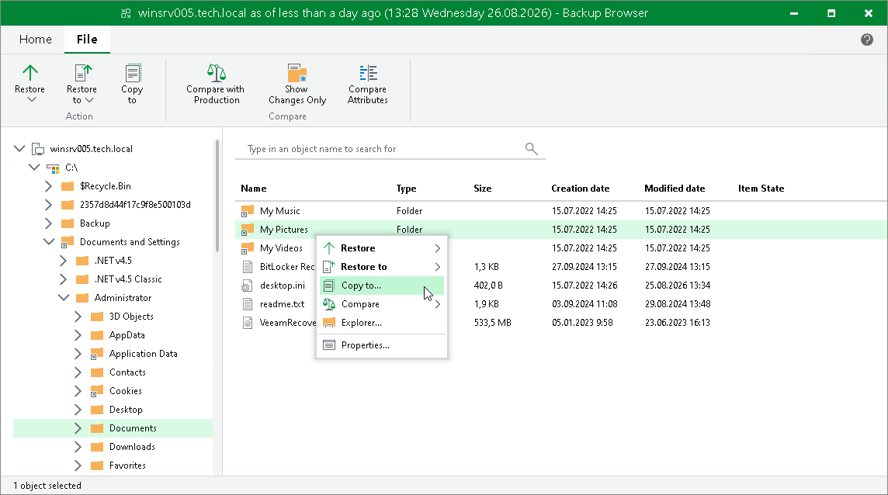Click the Explorer context menu icon

329,323
